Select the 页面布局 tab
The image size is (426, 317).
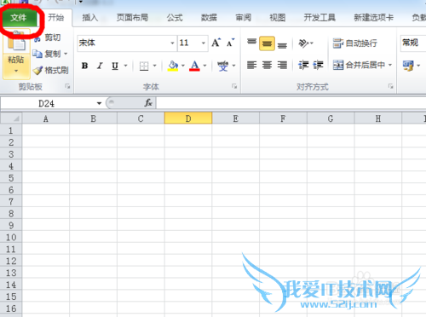pos(132,18)
